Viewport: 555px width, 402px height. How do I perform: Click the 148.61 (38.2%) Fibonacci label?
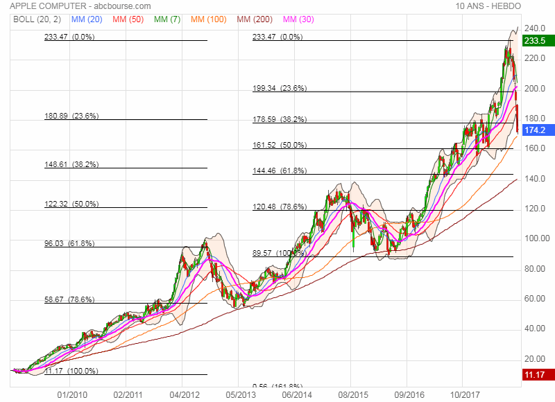[x=71, y=164]
